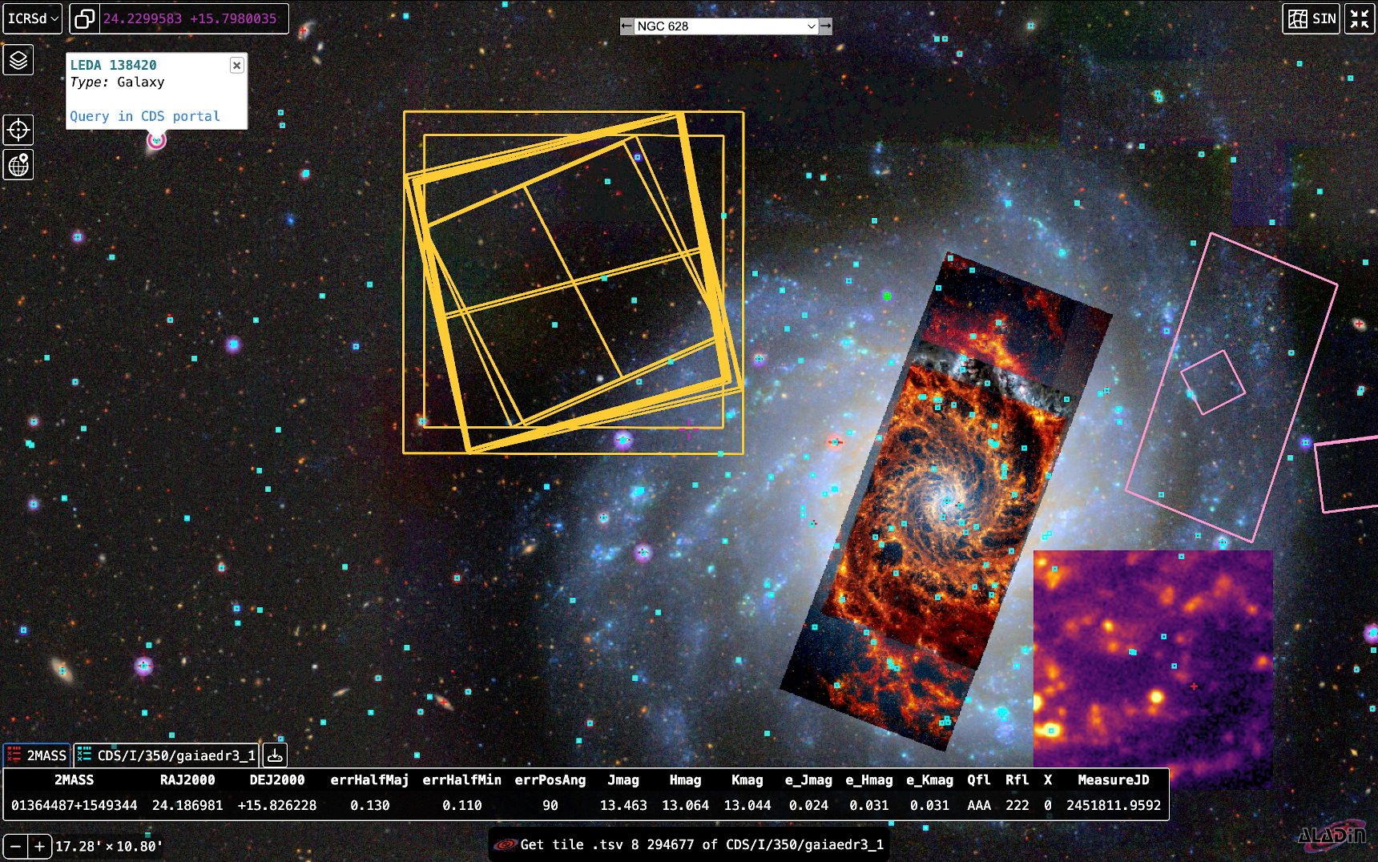Switch to the 2MASS catalog tab
1378x862 pixels.
pyautogui.click(x=37, y=755)
